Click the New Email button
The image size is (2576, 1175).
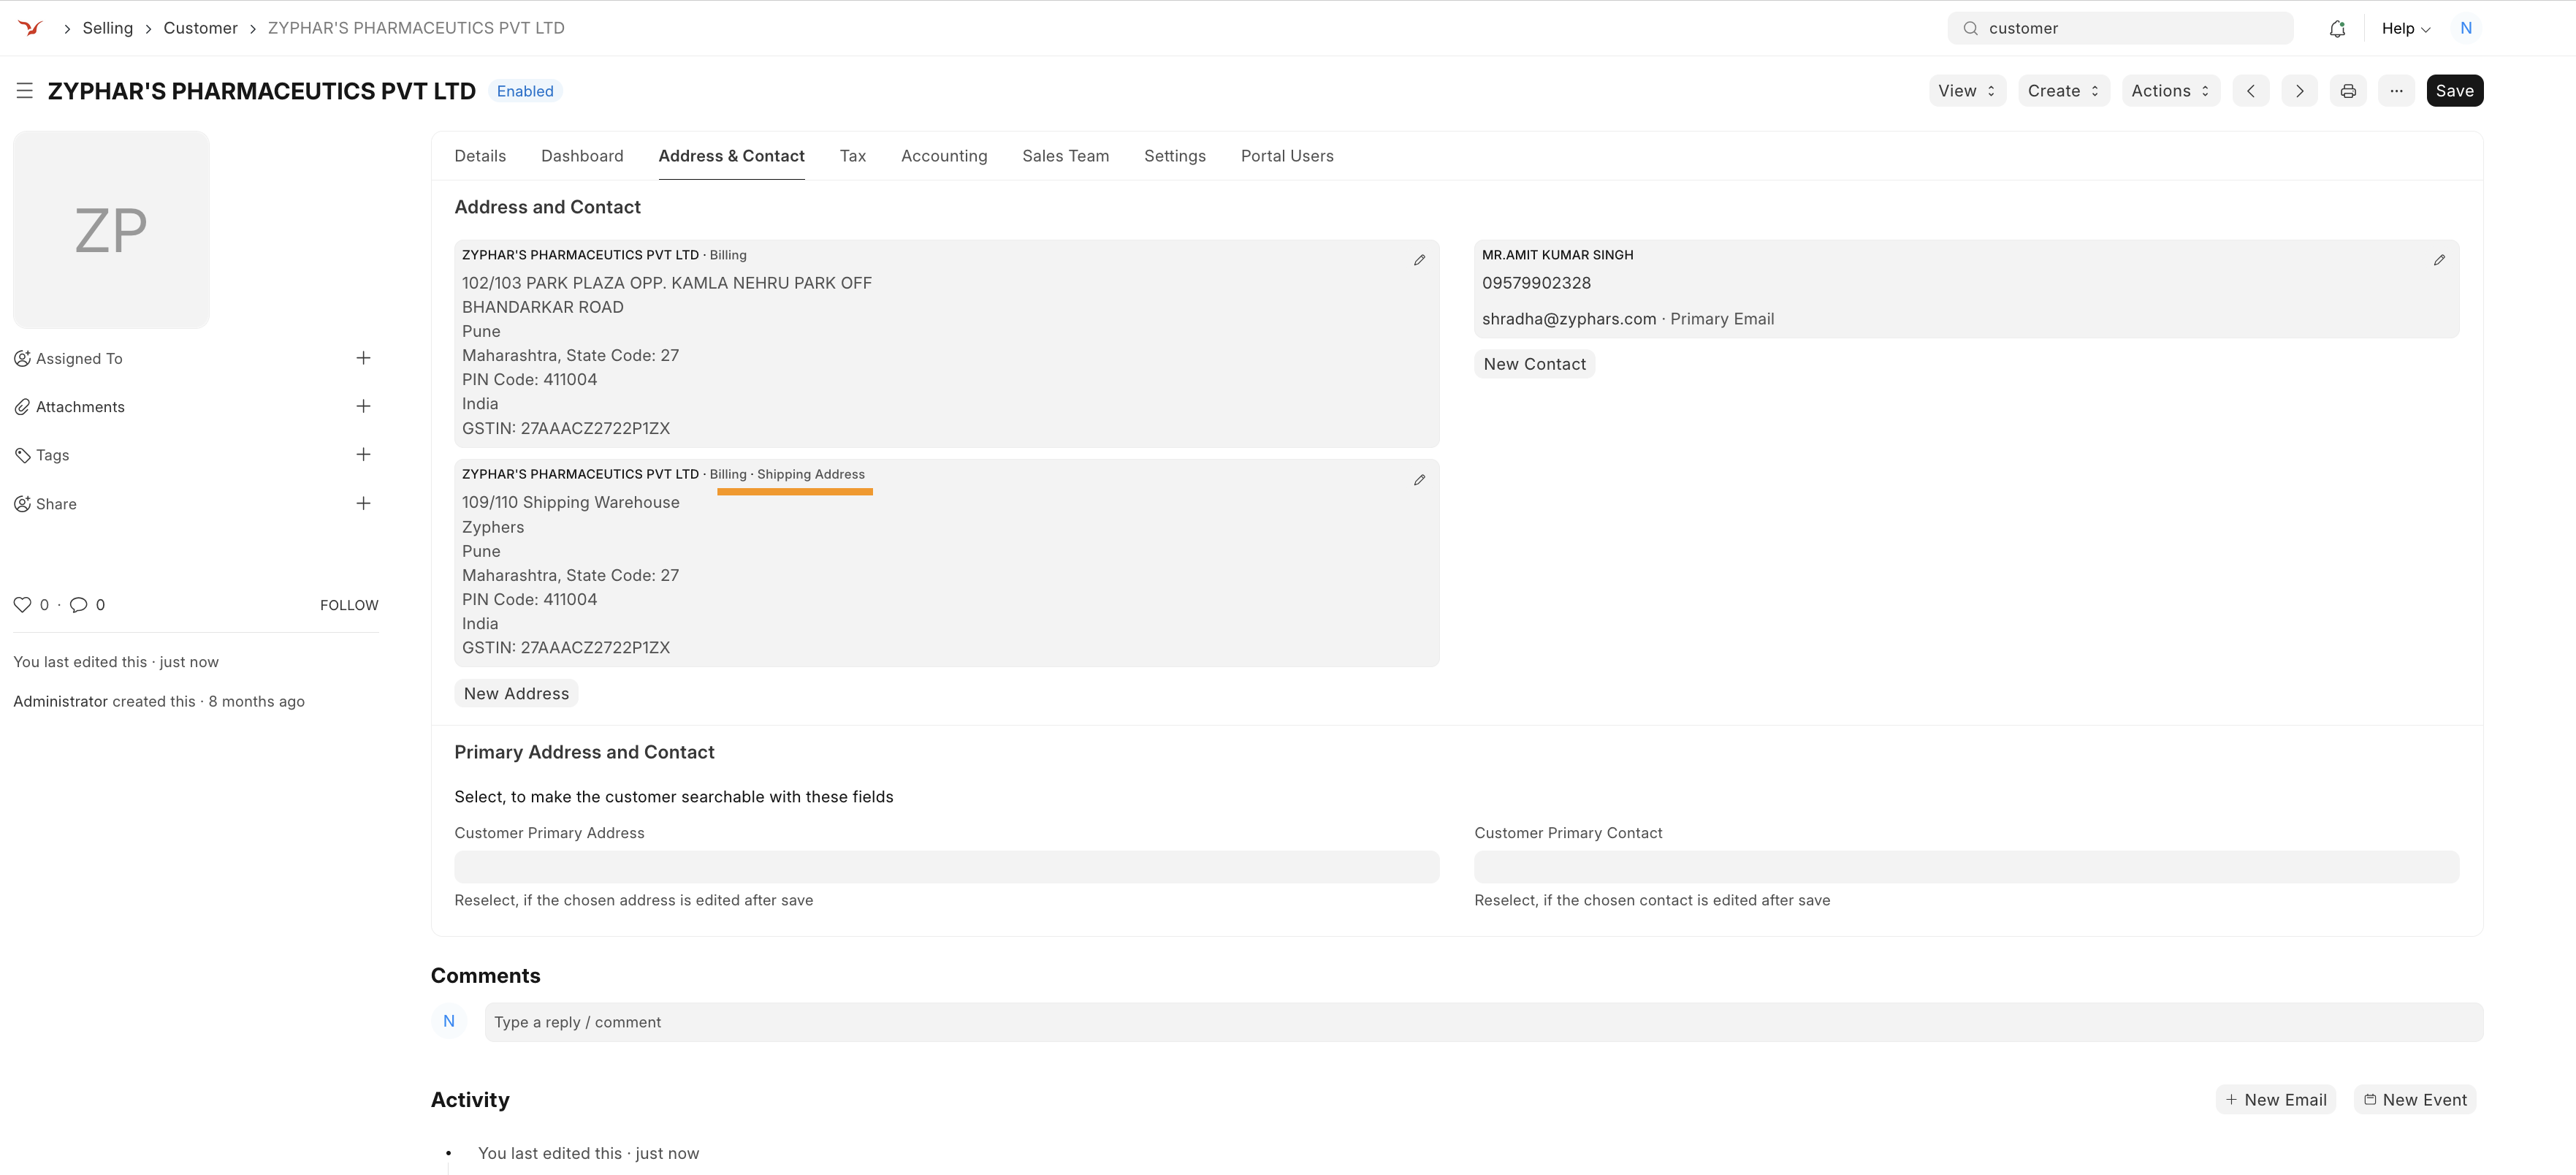click(2275, 1100)
